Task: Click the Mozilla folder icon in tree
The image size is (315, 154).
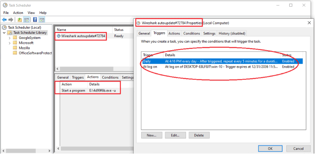Action: pos(15,48)
